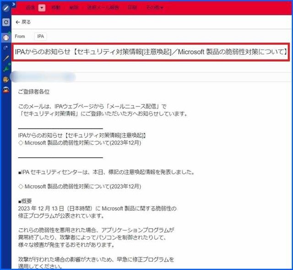The height and width of the screenshot is (270, 293).
Task: Click 削除 to delete the email
Action: click(x=74, y=8)
